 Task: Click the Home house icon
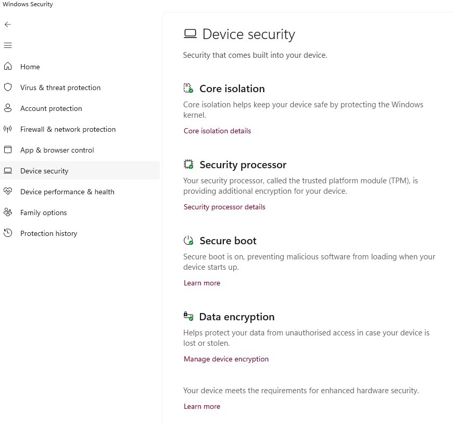tap(8, 66)
